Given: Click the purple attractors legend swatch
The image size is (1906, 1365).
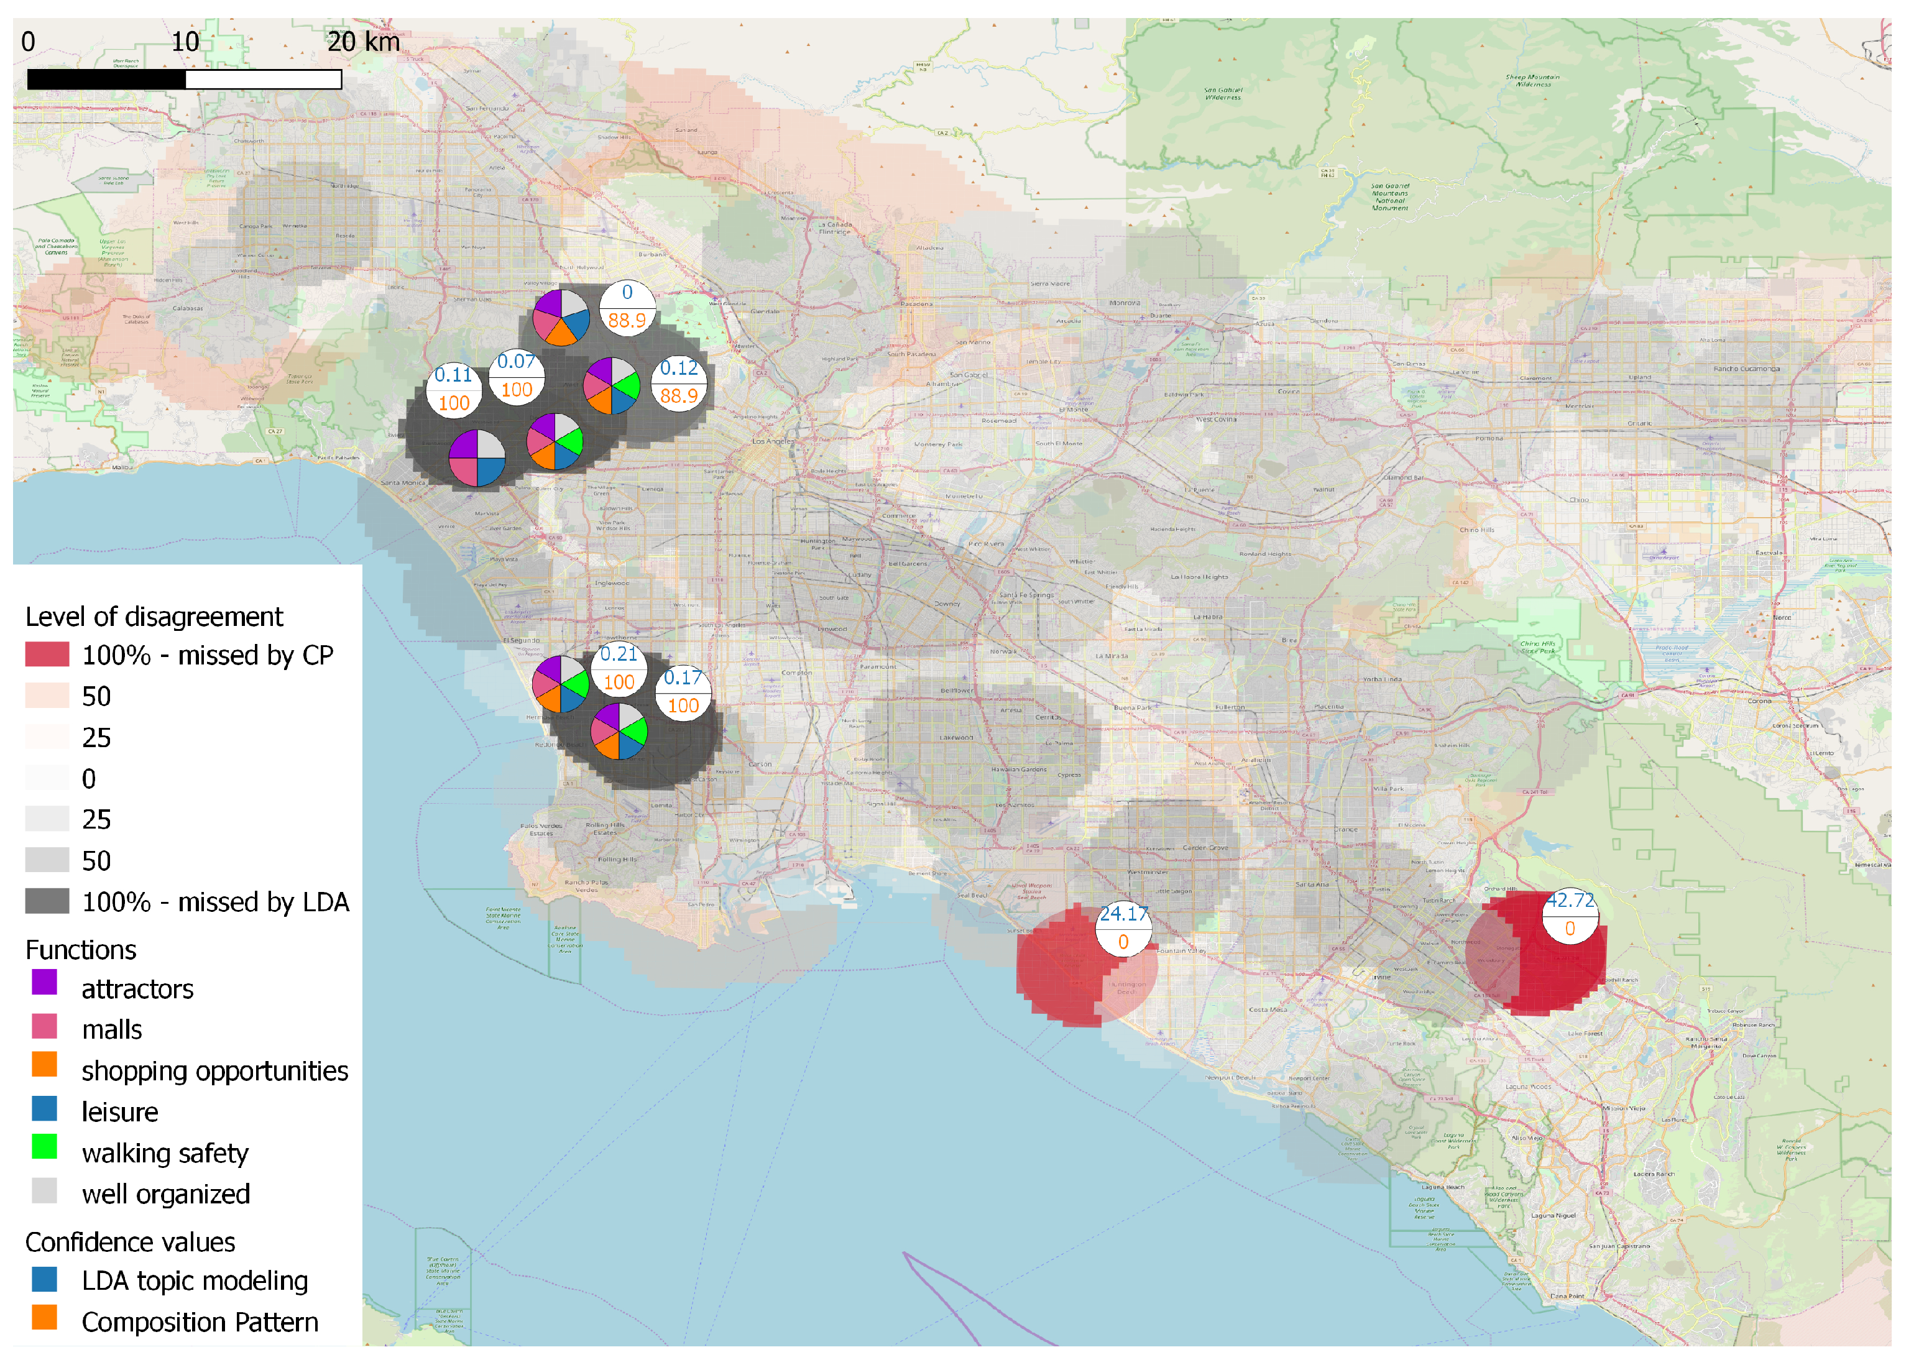Looking at the screenshot, I should click(45, 981).
